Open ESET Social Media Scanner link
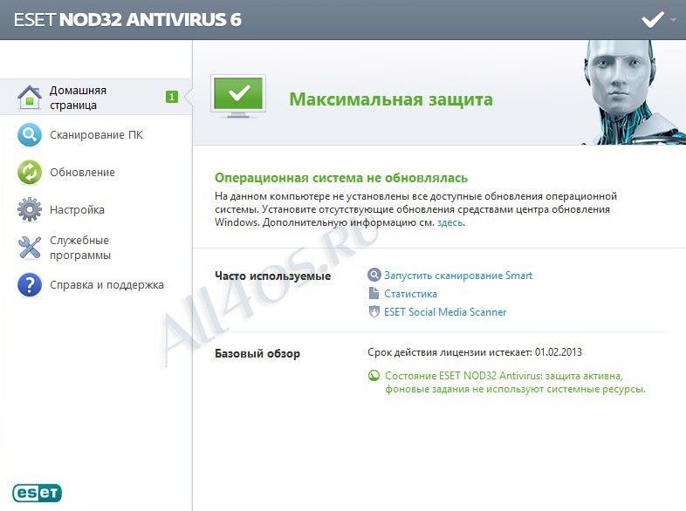 [445, 312]
